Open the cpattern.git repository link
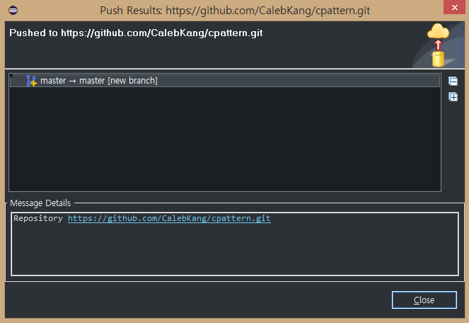 [x=169, y=218]
